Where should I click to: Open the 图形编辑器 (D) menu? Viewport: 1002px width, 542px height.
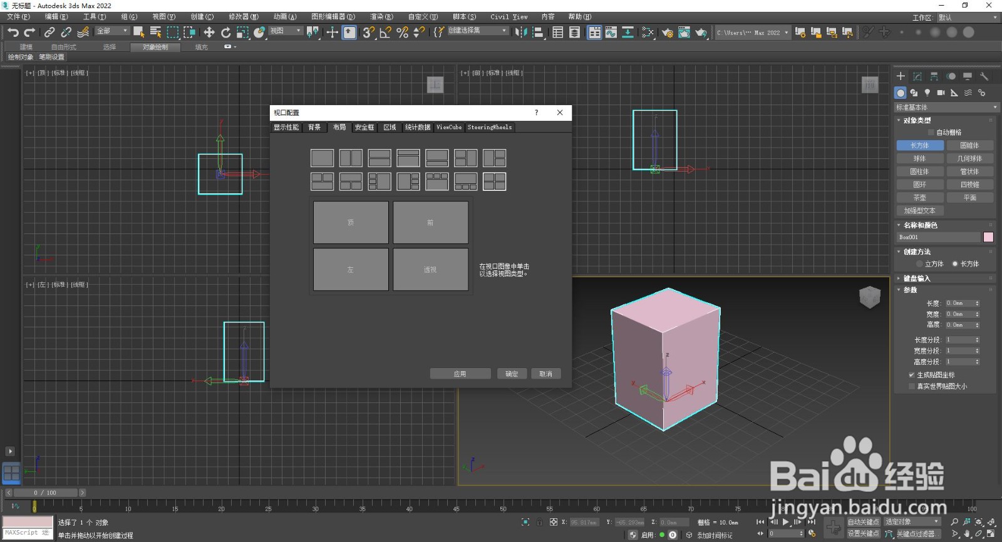click(x=333, y=17)
